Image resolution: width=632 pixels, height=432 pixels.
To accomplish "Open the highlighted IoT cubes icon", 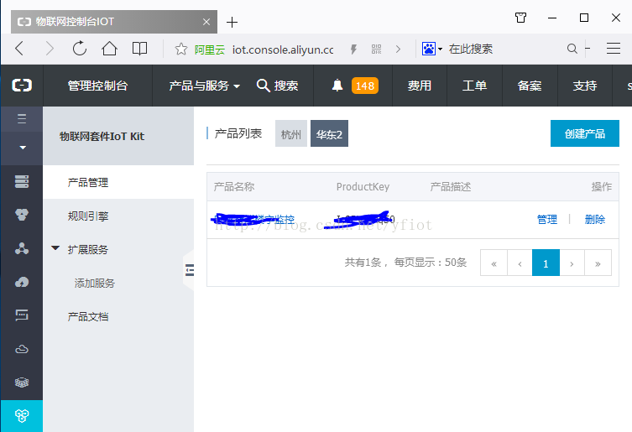I will [x=22, y=415].
